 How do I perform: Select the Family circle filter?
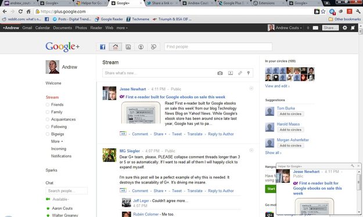click(x=57, y=112)
